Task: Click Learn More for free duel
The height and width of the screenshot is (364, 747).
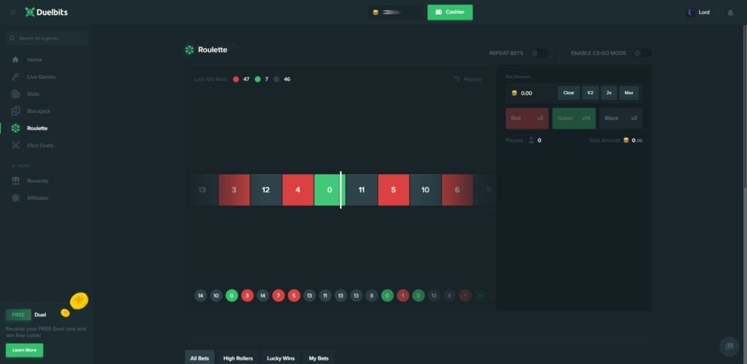Action: [x=24, y=350]
